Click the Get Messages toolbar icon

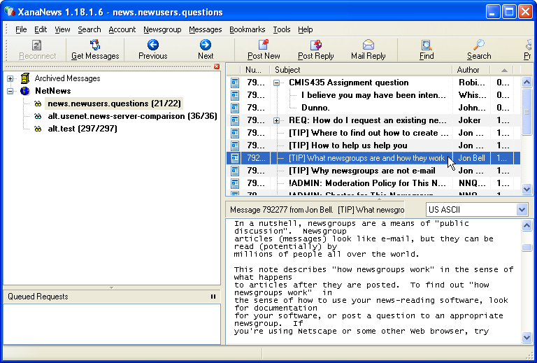(95, 45)
